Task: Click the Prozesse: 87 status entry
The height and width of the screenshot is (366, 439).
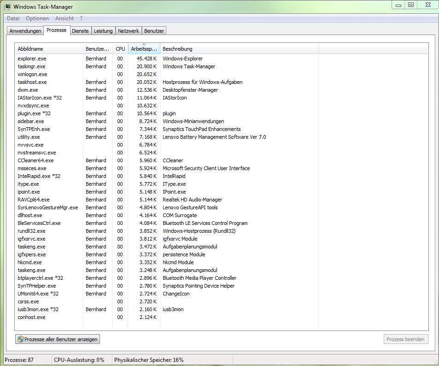Action: (x=19, y=360)
